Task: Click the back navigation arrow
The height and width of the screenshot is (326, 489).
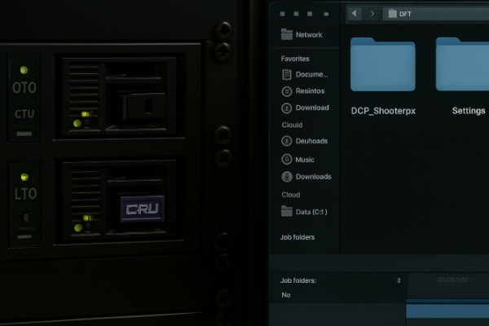Action: [355, 14]
